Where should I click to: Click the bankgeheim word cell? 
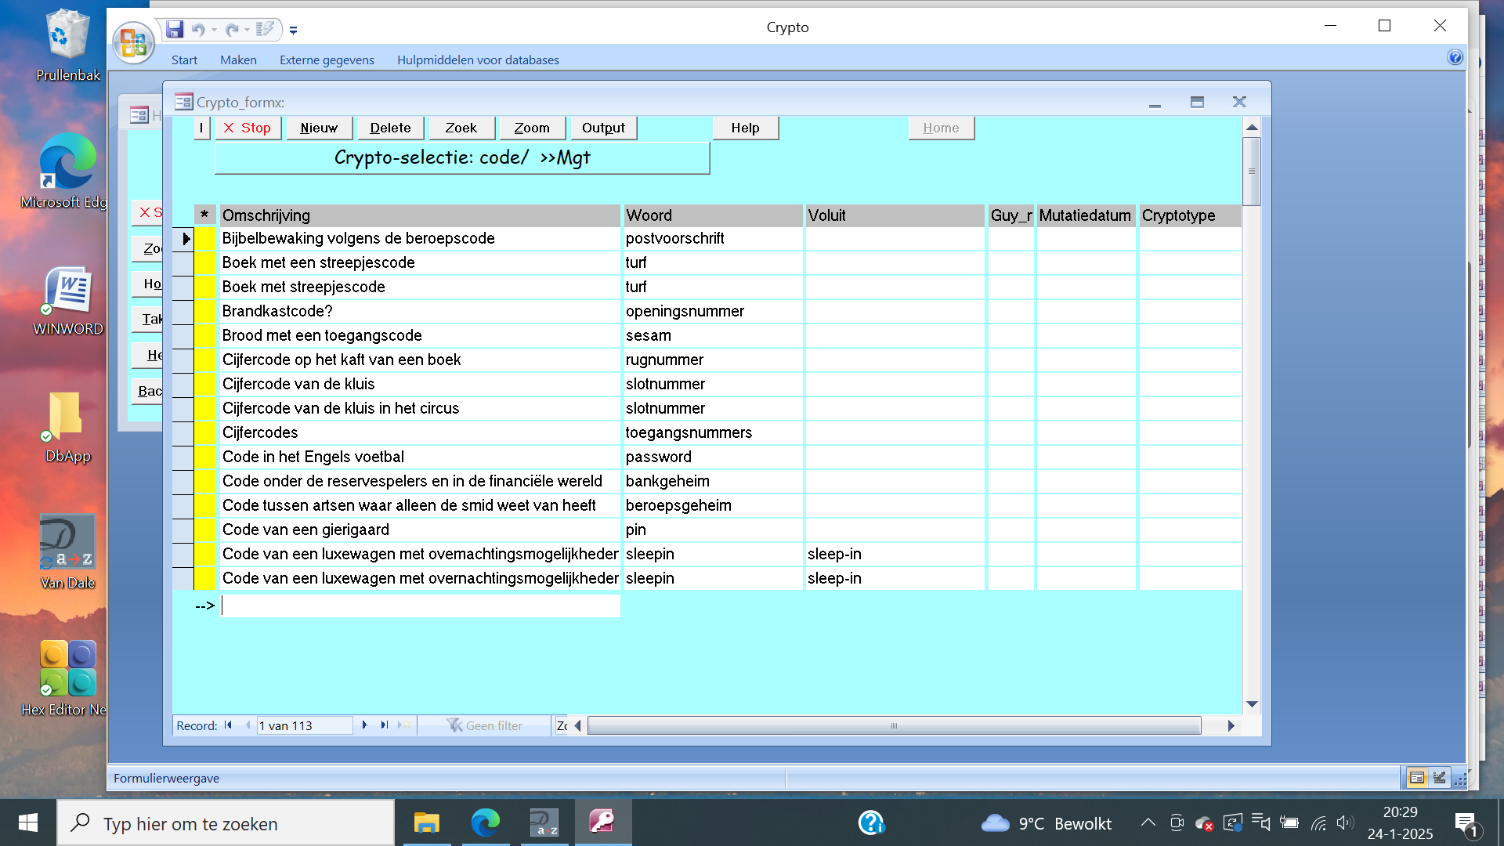(x=713, y=481)
